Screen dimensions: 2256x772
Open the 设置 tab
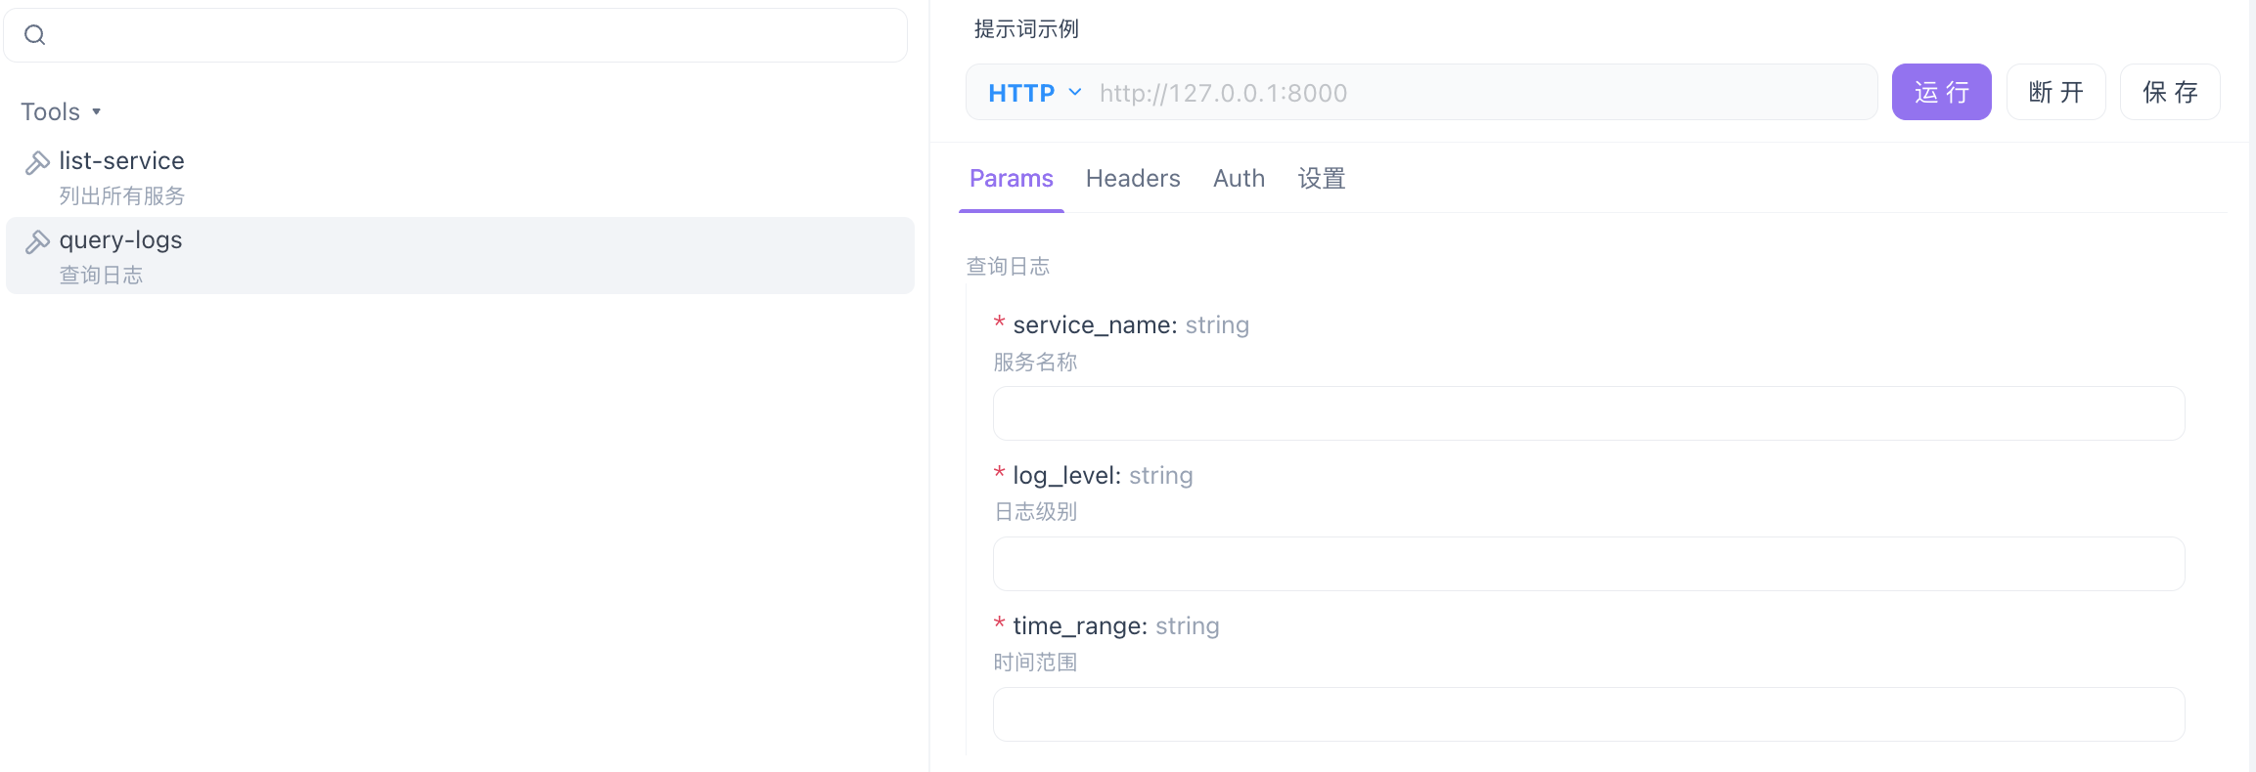(1322, 179)
